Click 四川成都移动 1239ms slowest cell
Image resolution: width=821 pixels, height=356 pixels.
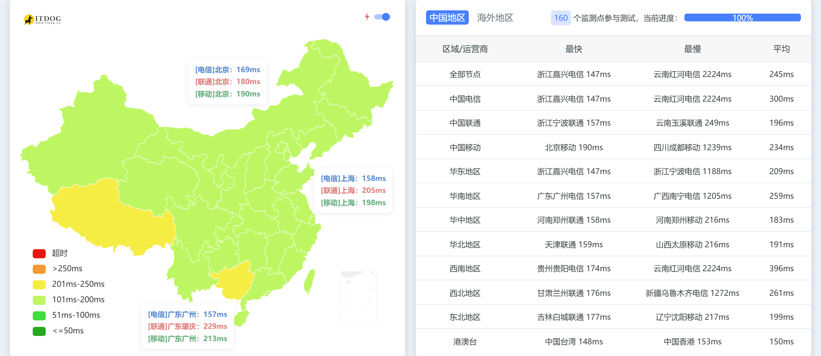point(692,147)
